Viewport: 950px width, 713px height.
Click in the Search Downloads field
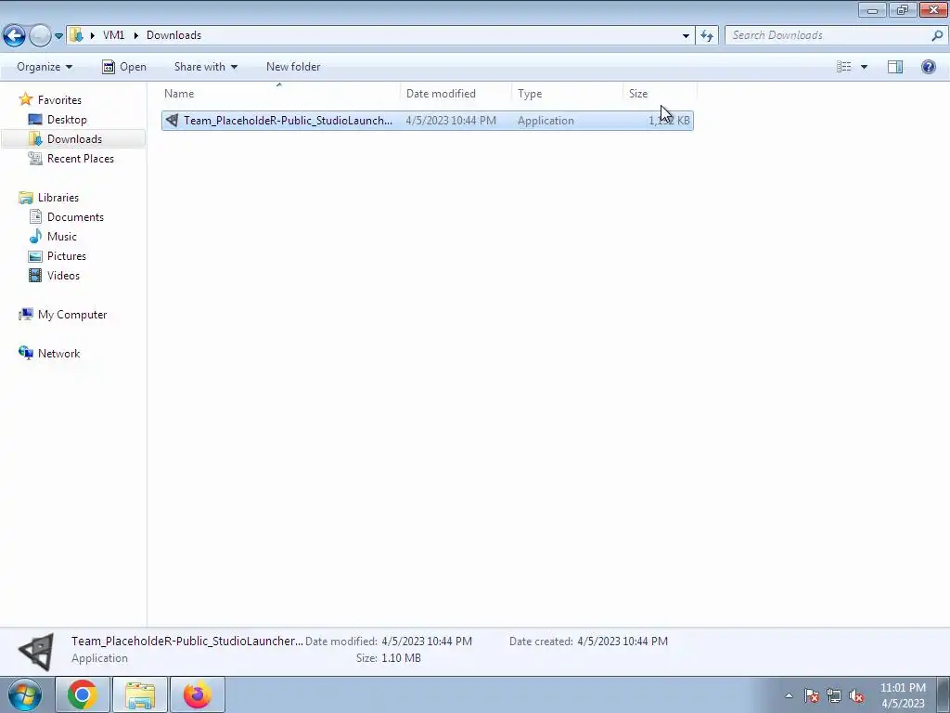pyautogui.click(x=828, y=35)
